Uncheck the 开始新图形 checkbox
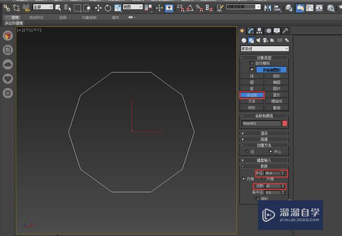342x236 pixels. [251, 69]
